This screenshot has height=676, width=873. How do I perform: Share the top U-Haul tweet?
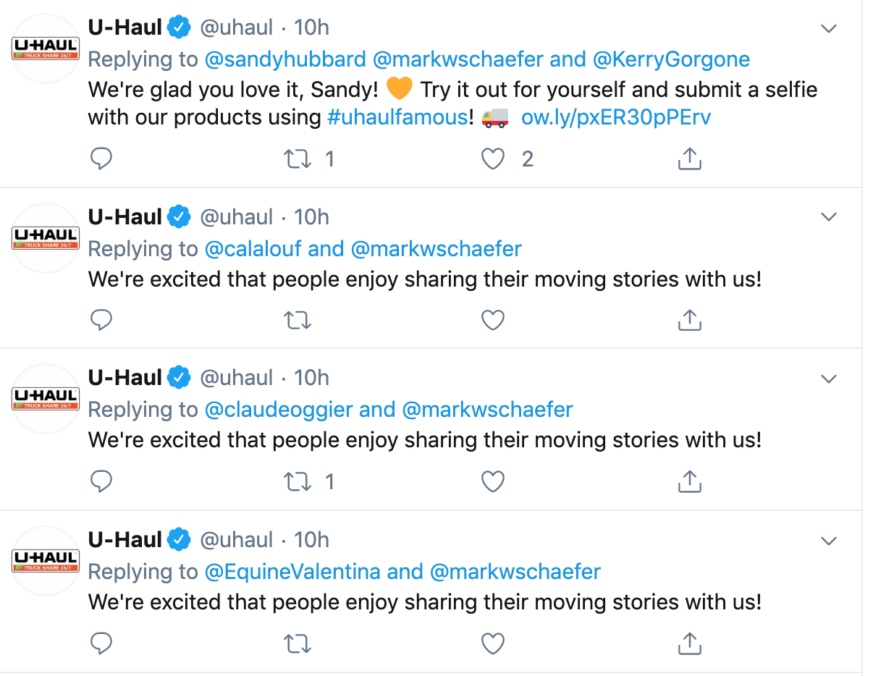coord(689,159)
